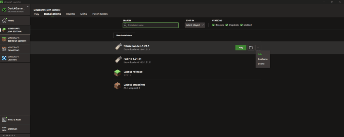Screen dimensions: 344x137
Task: Click the Home icon in sidebar
Action: pos(4,20)
